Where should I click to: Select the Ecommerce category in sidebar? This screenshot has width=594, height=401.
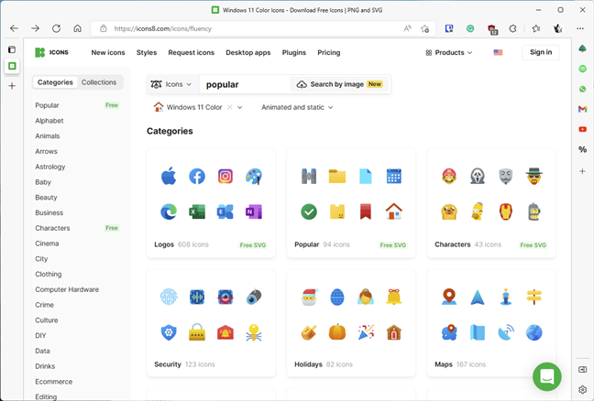[54, 382]
